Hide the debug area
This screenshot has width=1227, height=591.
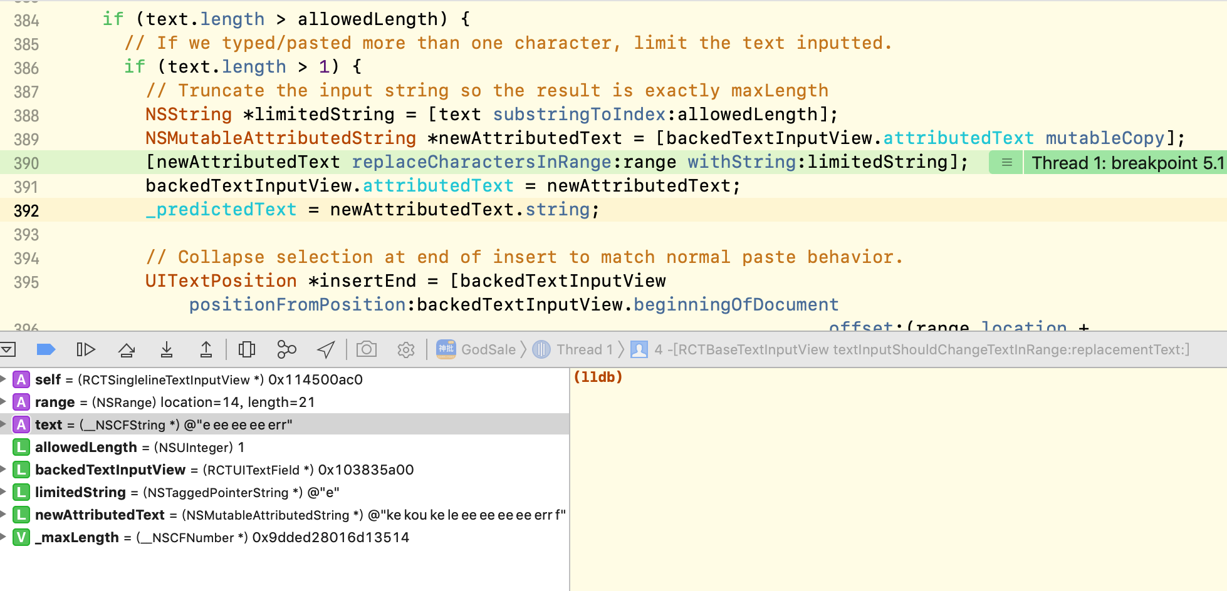point(9,349)
